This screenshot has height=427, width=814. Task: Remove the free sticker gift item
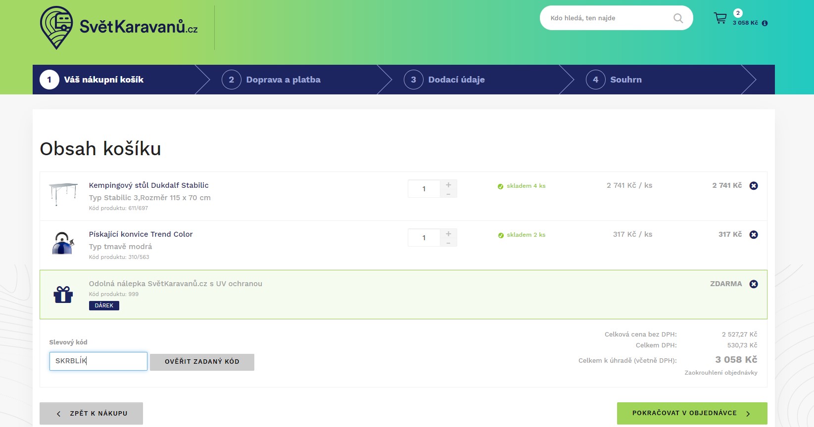tap(754, 284)
